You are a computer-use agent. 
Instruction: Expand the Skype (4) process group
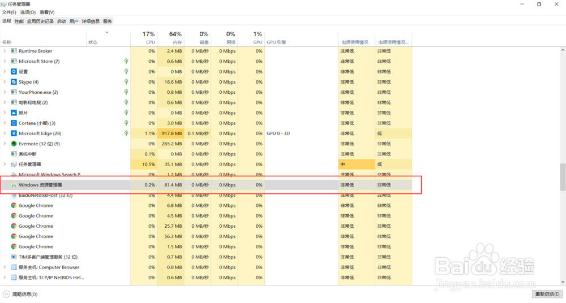click(x=5, y=82)
